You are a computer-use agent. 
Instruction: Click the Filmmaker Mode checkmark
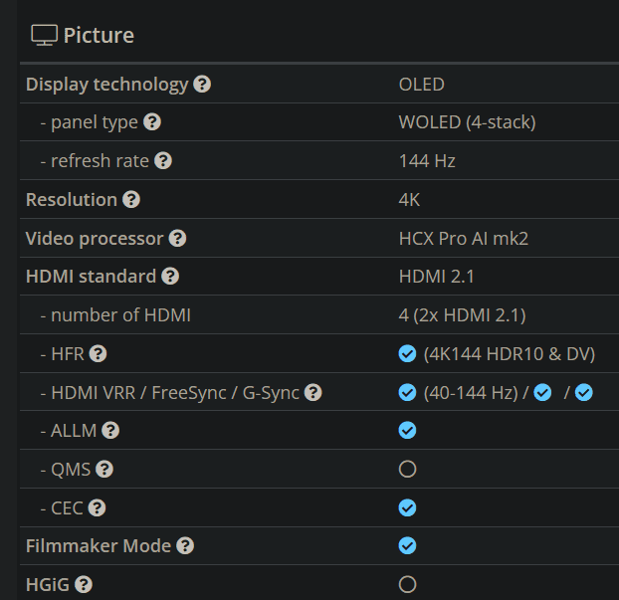tap(407, 545)
